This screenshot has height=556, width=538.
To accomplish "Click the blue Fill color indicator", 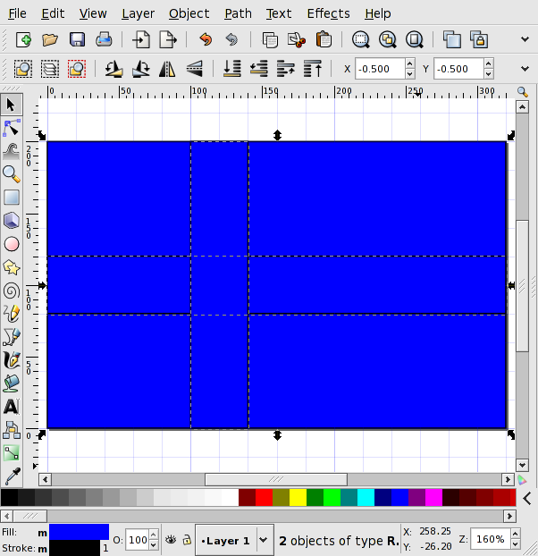I will pyautogui.click(x=79, y=532).
